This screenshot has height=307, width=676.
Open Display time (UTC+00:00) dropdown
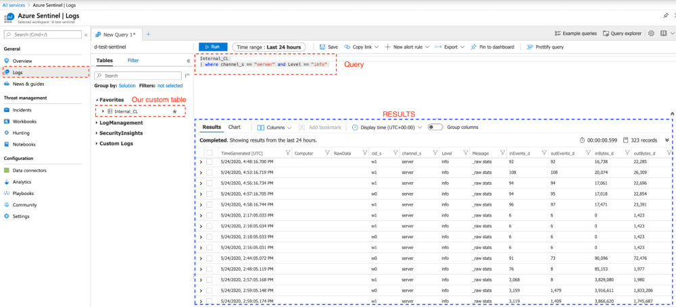pyautogui.click(x=387, y=128)
